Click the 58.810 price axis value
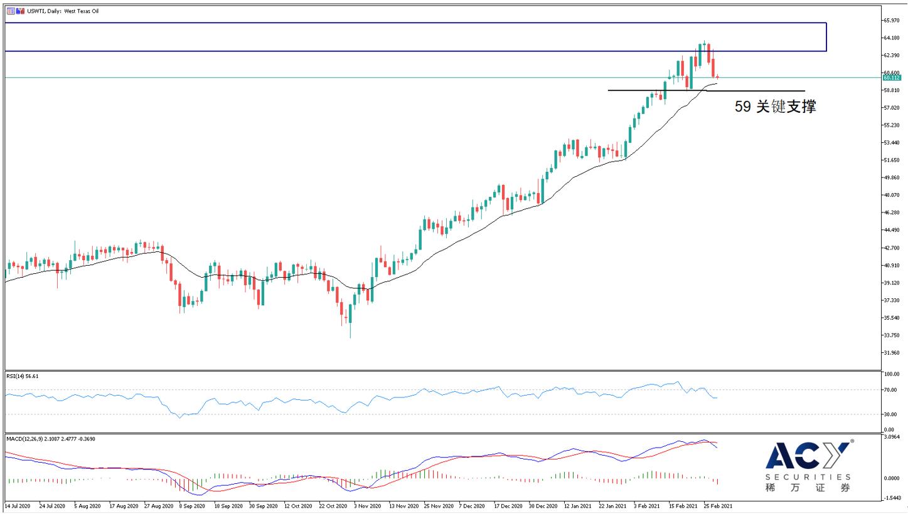This screenshot has height=514, width=908. click(892, 90)
